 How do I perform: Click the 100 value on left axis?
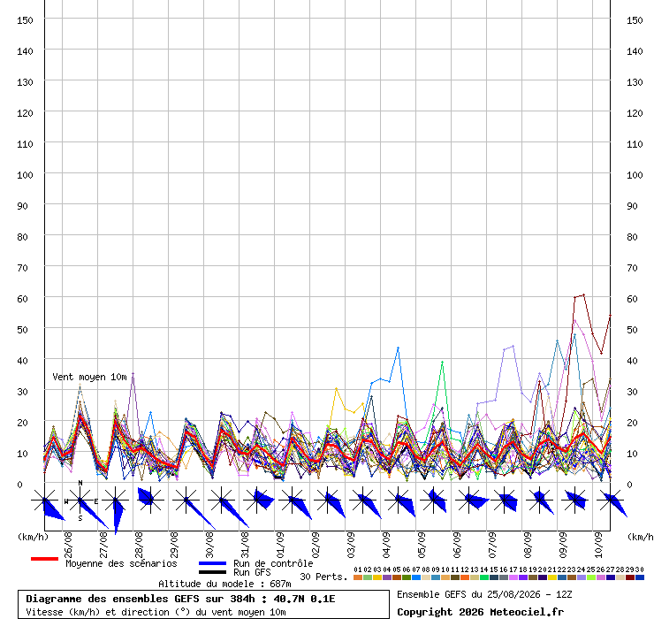coord(25,175)
